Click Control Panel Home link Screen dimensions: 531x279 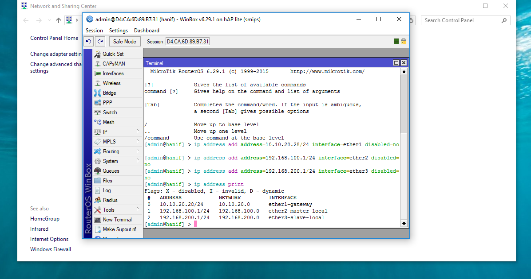(54, 38)
